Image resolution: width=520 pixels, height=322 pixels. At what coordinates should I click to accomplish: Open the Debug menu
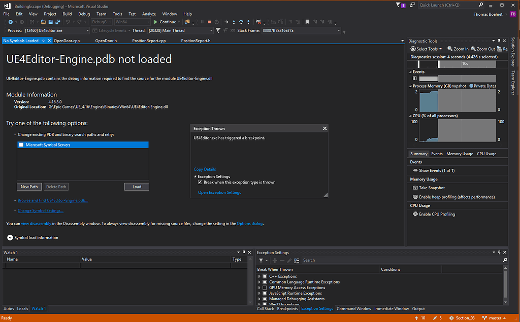click(x=84, y=14)
